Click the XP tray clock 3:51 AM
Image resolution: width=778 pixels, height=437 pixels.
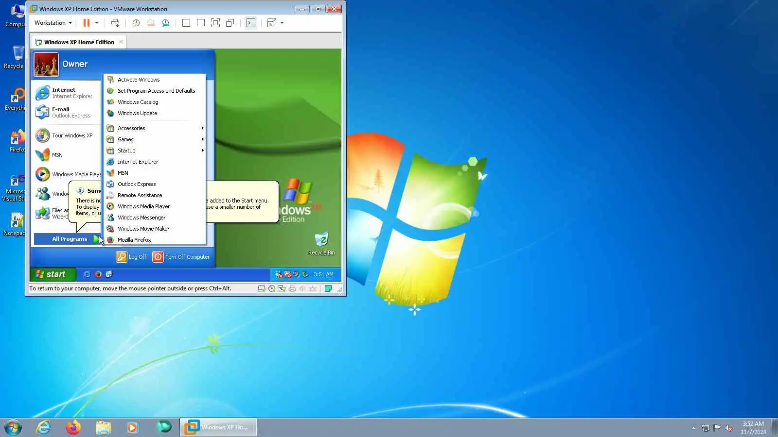323,274
